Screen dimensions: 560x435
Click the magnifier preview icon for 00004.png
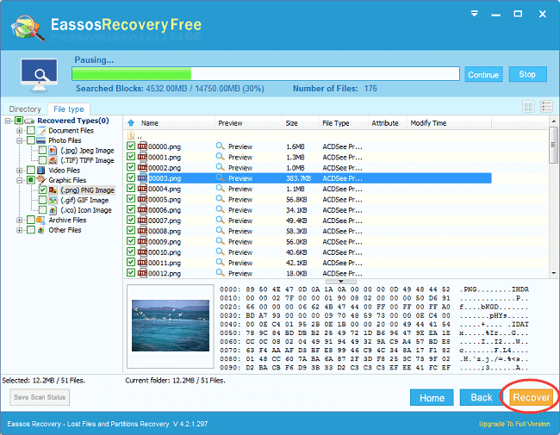coord(221,189)
